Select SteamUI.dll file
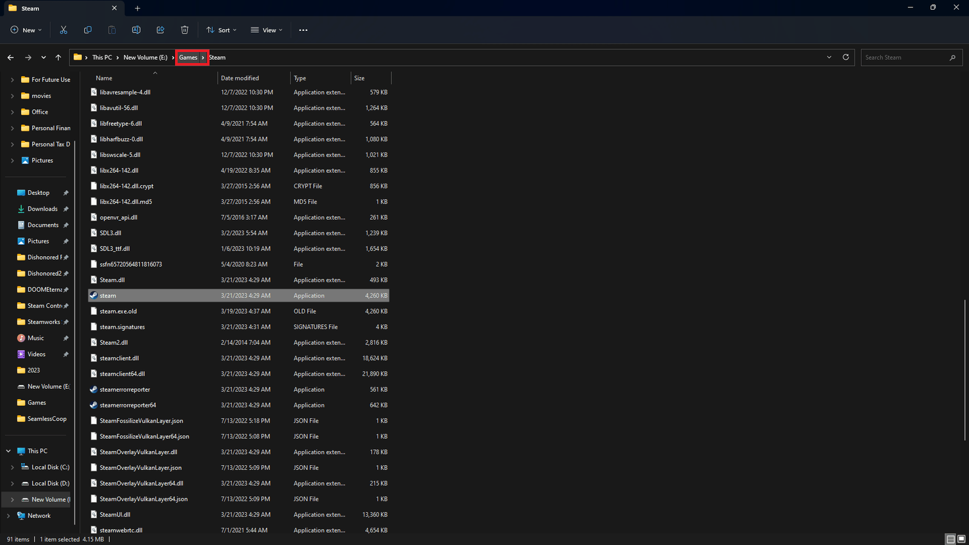The width and height of the screenshot is (969, 545). [x=239, y=515]
